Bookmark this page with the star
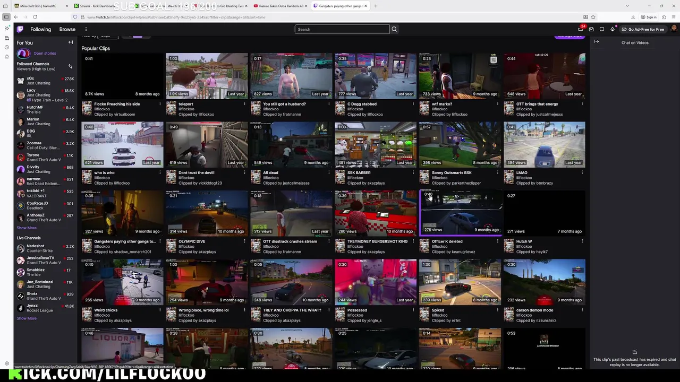Viewport: 680px width, 382px height. point(593,17)
